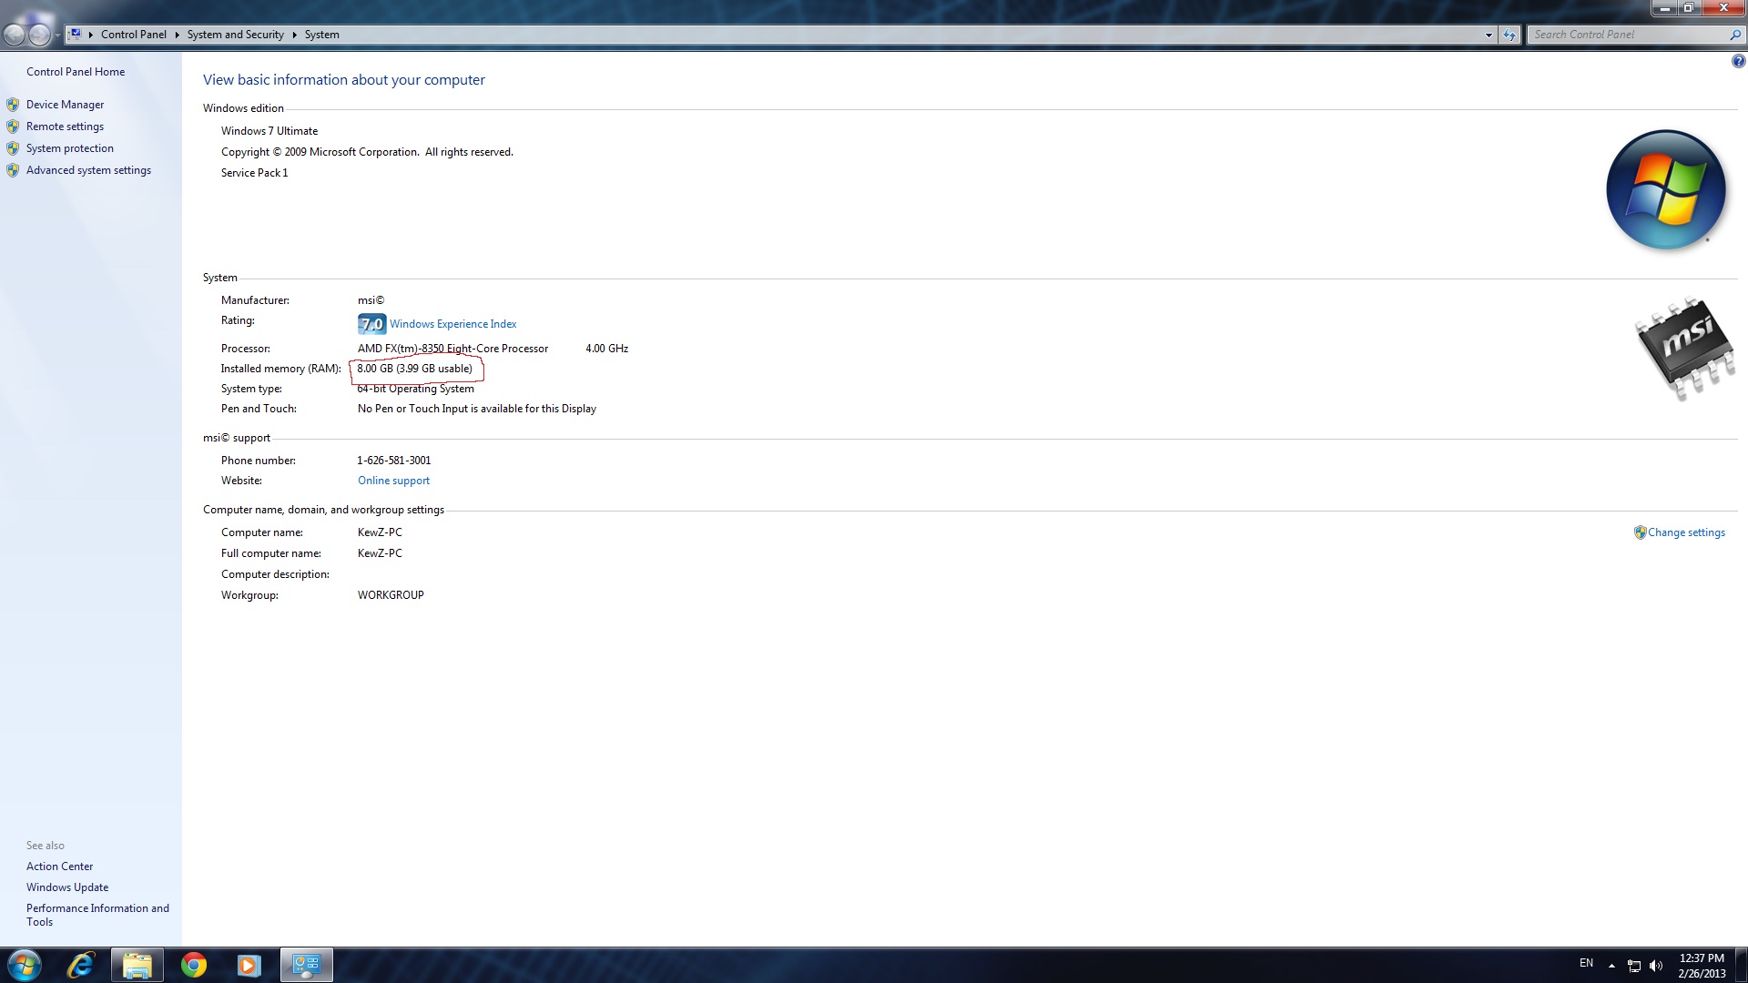Open the recent pages dropdown next to Forward
Viewport: 1748px width, 983px height.
tap(57, 35)
